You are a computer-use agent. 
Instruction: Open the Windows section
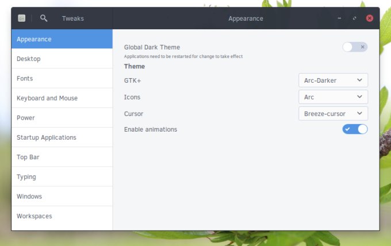click(62, 197)
